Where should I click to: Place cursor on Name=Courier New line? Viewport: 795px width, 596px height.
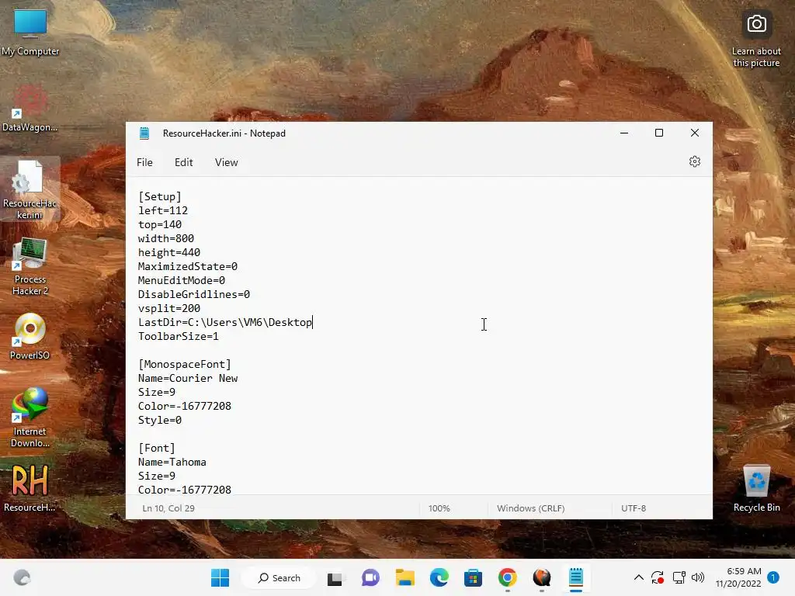pyautogui.click(x=188, y=378)
